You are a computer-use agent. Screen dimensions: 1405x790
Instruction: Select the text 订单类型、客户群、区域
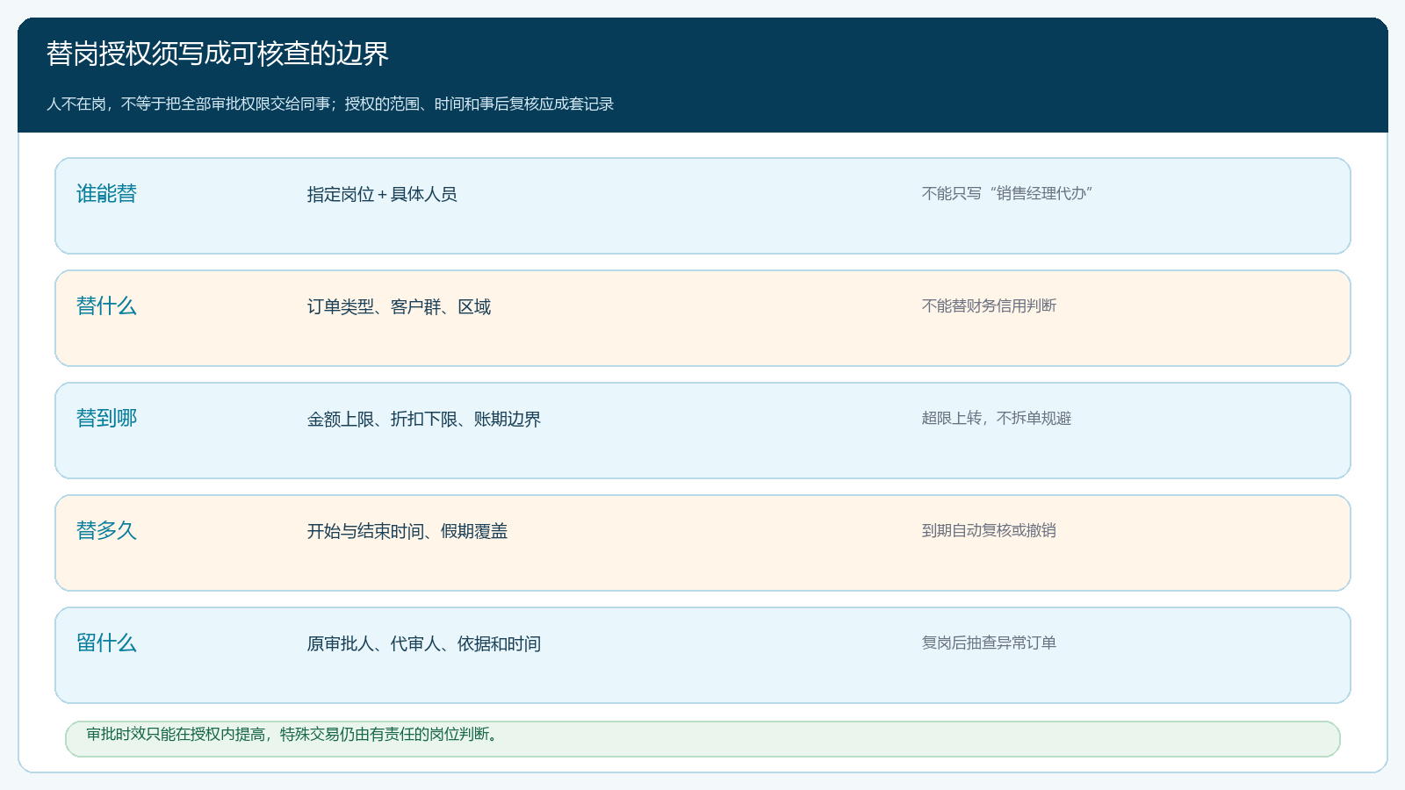[x=399, y=306]
